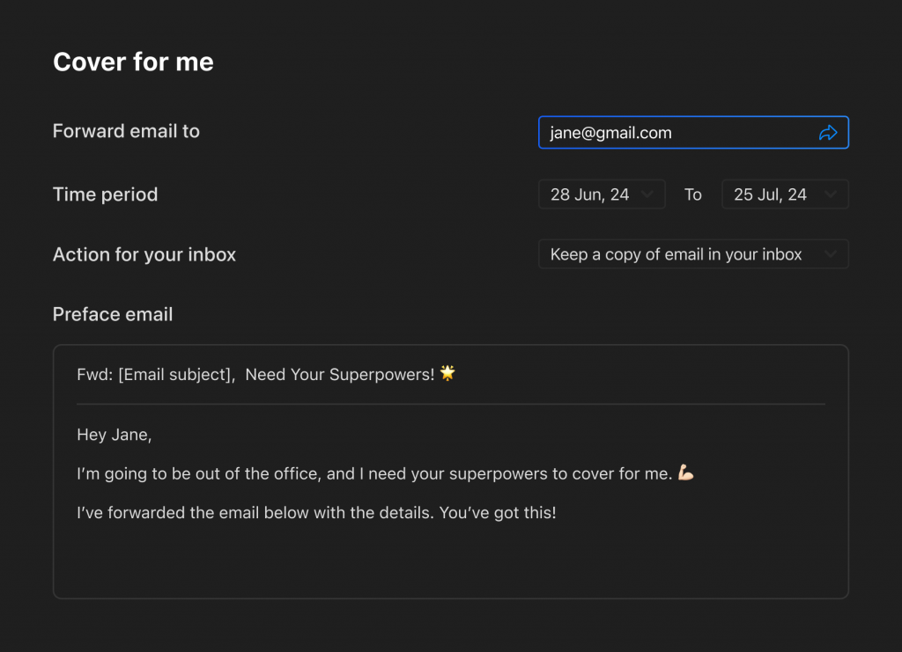Click the flexed bicep emoji in message body
902x652 pixels.
click(686, 474)
